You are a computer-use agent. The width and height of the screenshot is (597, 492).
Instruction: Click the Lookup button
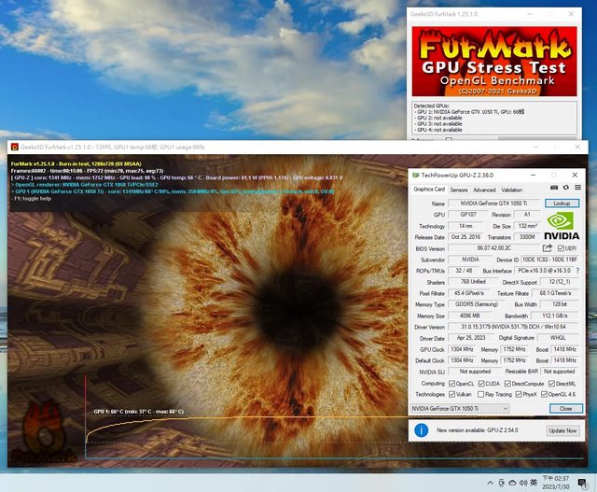[x=562, y=203]
